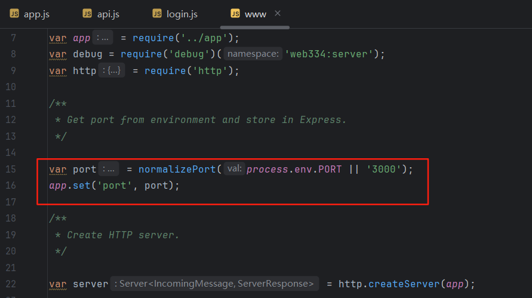532x298 pixels.
Task: Click the JS icon on www tab
Action: (235, 14)
